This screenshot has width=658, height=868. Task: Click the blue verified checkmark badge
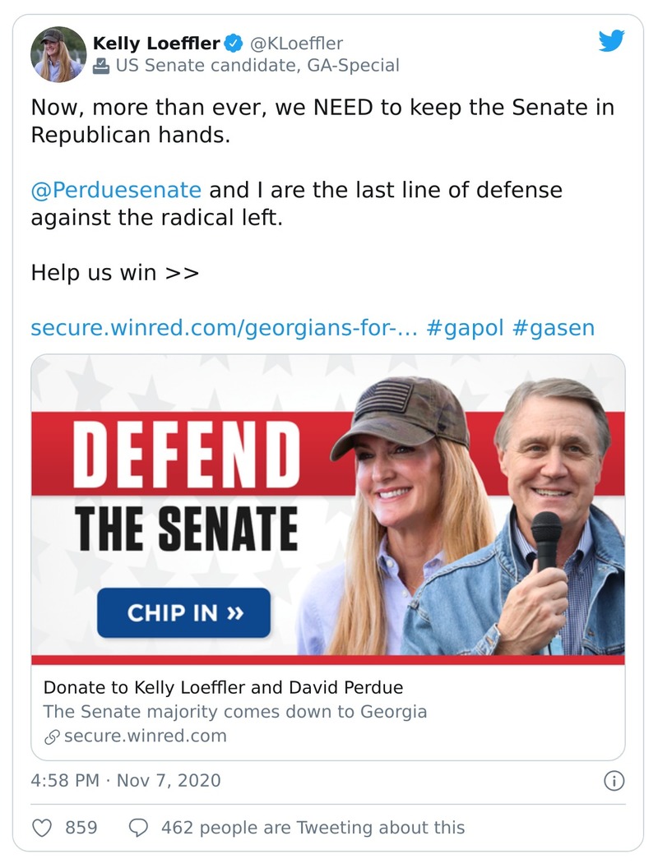click(x=234, y=43)
